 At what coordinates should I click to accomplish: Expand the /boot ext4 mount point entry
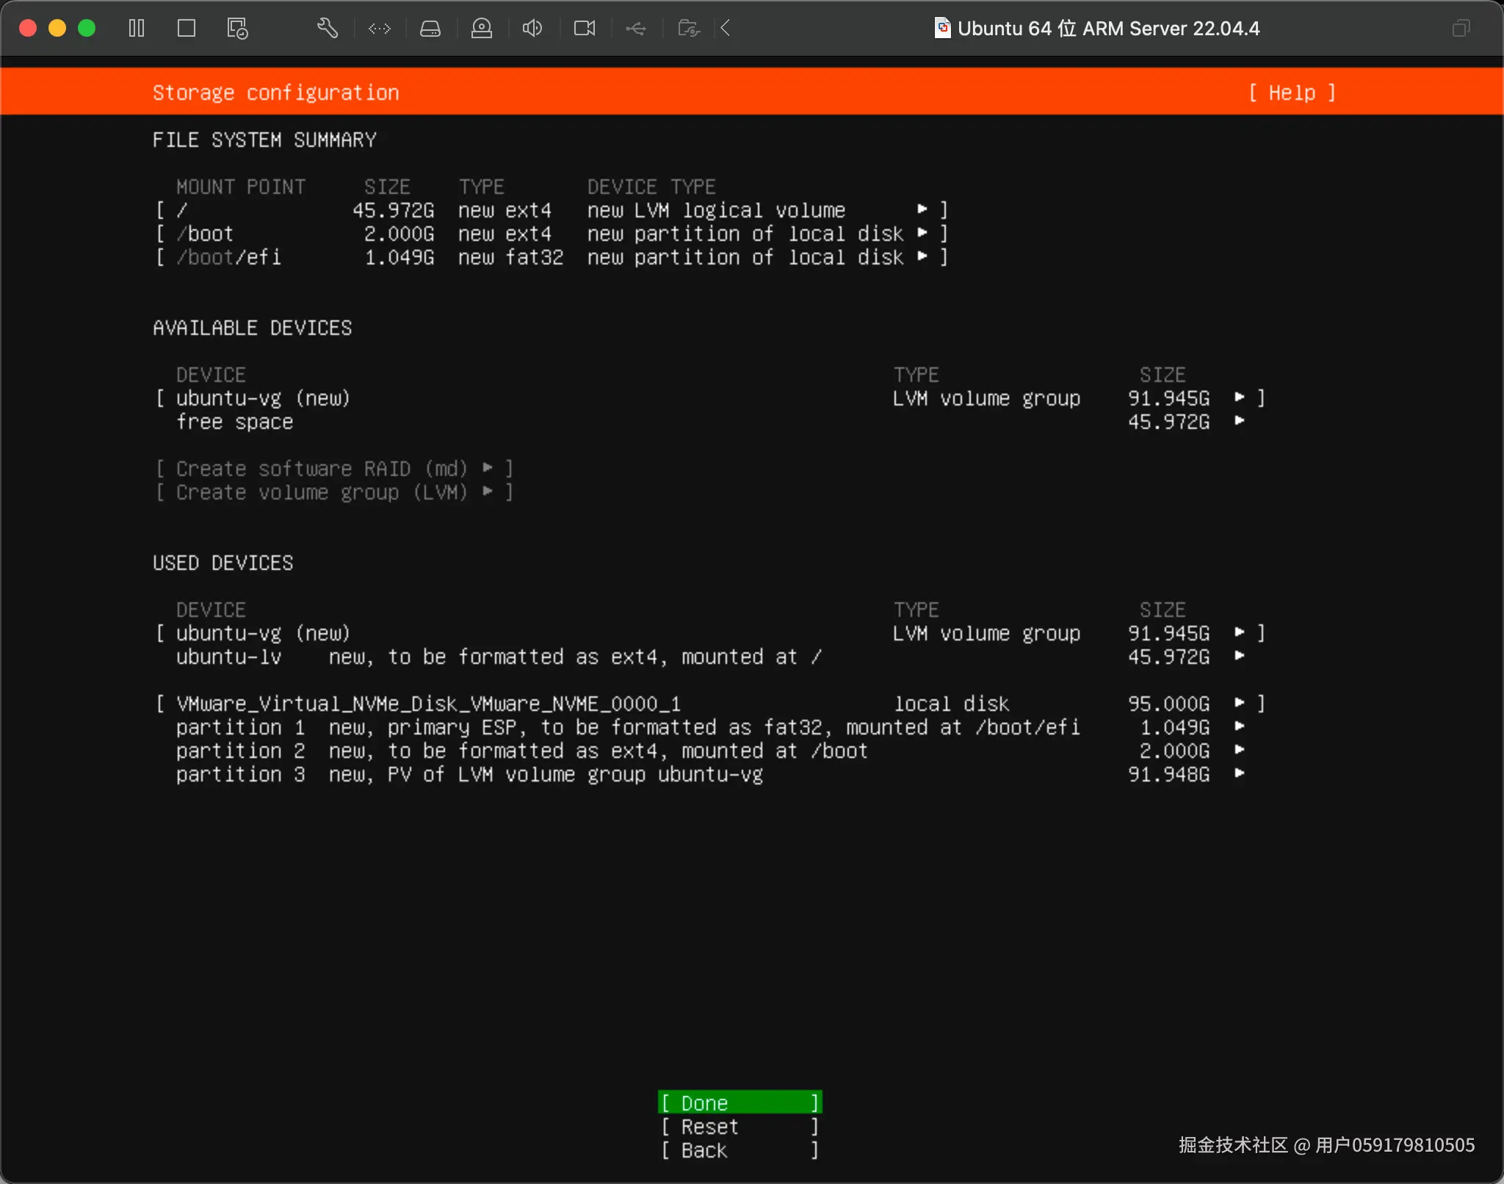click(x=551, y=234)
